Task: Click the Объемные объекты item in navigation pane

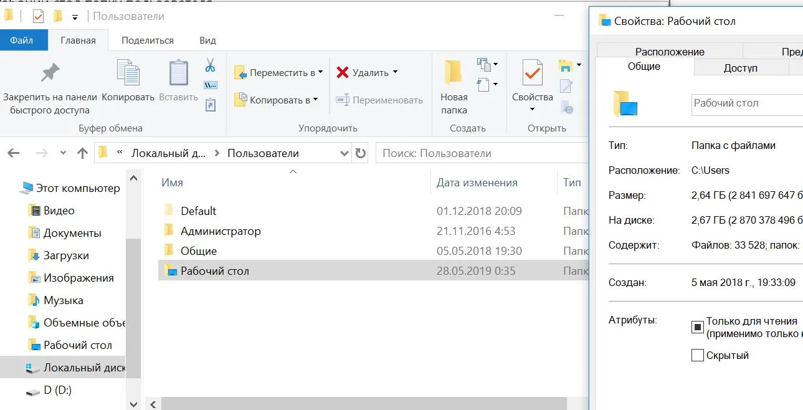Action: pyautogui.click(x=76, y=323)
